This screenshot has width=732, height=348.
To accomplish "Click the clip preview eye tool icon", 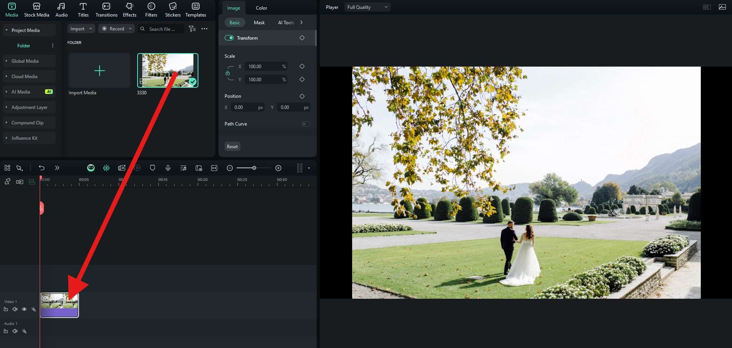I will (199, 168).
